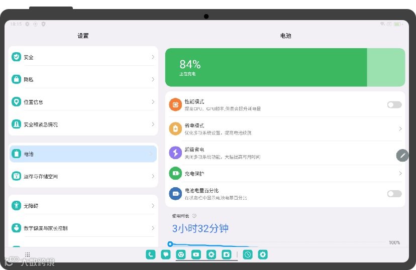Expand the 安全和紧急情况 row chevron
The width and height of the screenshot is (416, 270).
coord(153,124)
